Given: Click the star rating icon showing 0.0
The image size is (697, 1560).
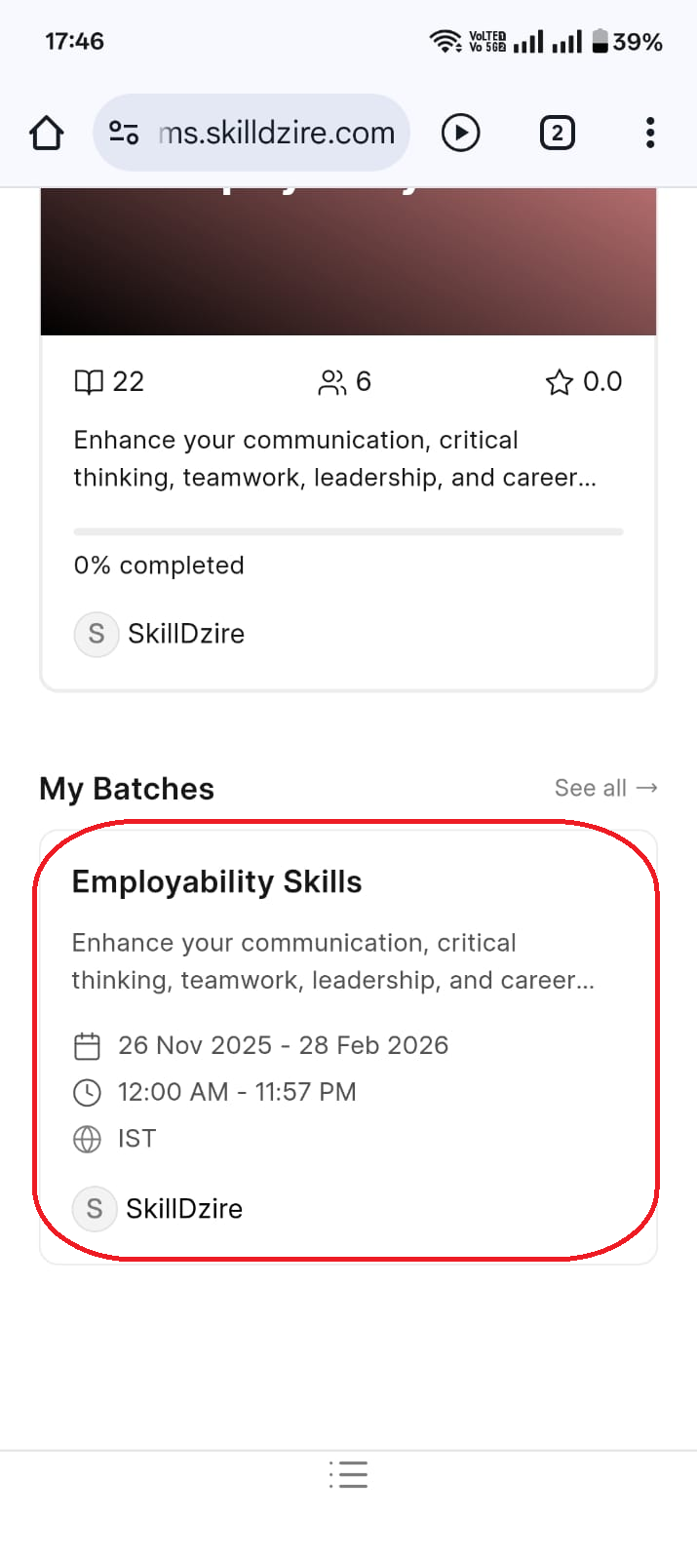Looking at the screenshot, I should click(559, 382).
